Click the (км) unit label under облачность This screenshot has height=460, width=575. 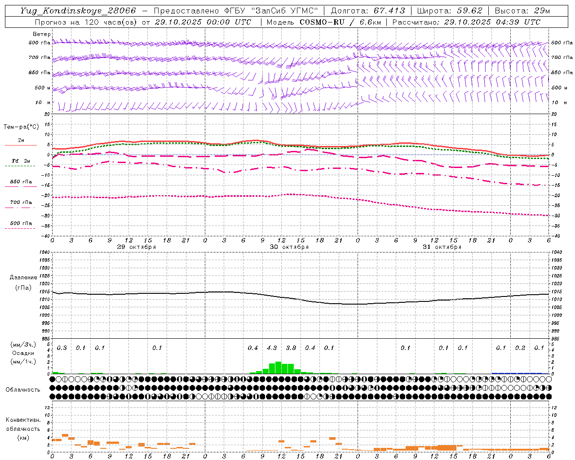click(23, 437)
